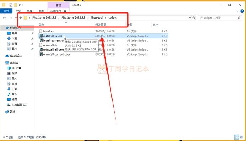Select the 管理 contextual tab
The image size is (246, 141).
(x=58, y=5)
